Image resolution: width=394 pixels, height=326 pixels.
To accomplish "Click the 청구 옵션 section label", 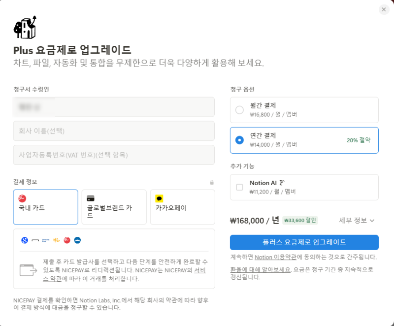I will click(242, 90).
